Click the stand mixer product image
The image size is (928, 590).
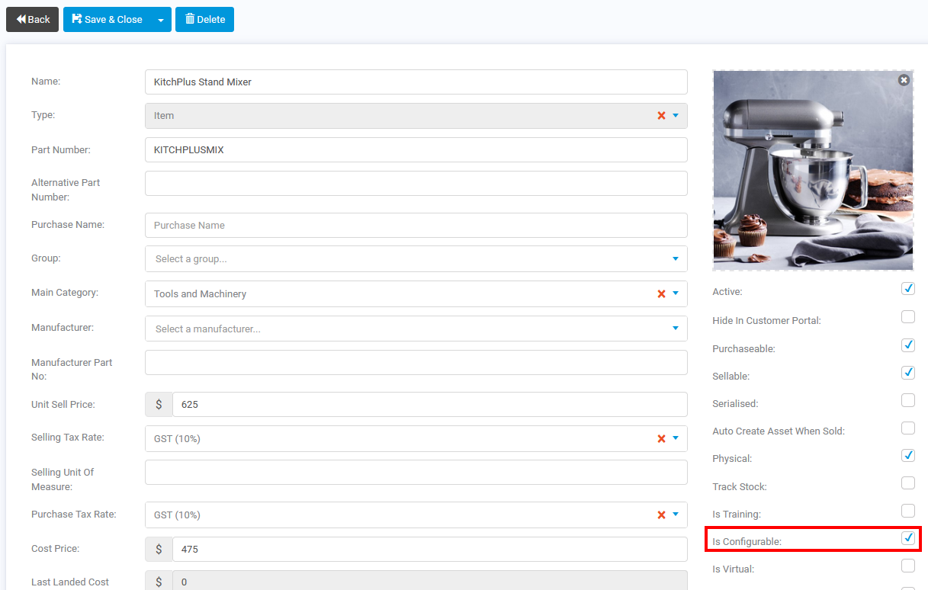point(813,171)
